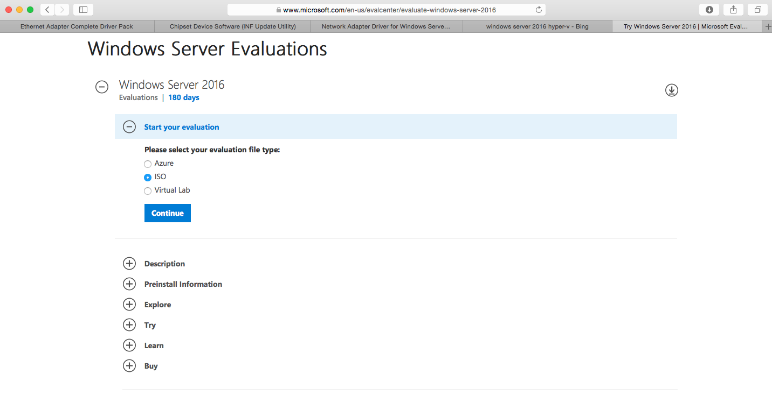Open the Safari downloads list

709,10
